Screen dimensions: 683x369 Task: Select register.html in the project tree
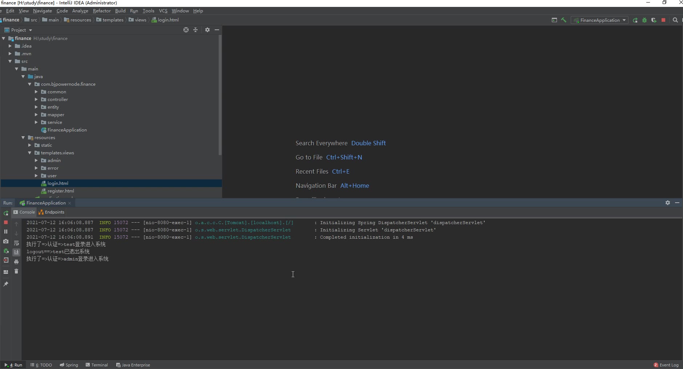pyautogui.click(x=61, y=191)
